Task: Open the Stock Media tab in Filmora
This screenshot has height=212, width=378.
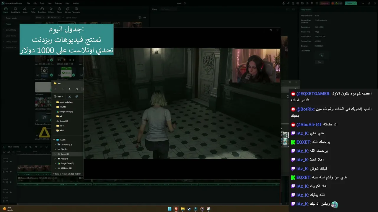Action: click(15, 10)
